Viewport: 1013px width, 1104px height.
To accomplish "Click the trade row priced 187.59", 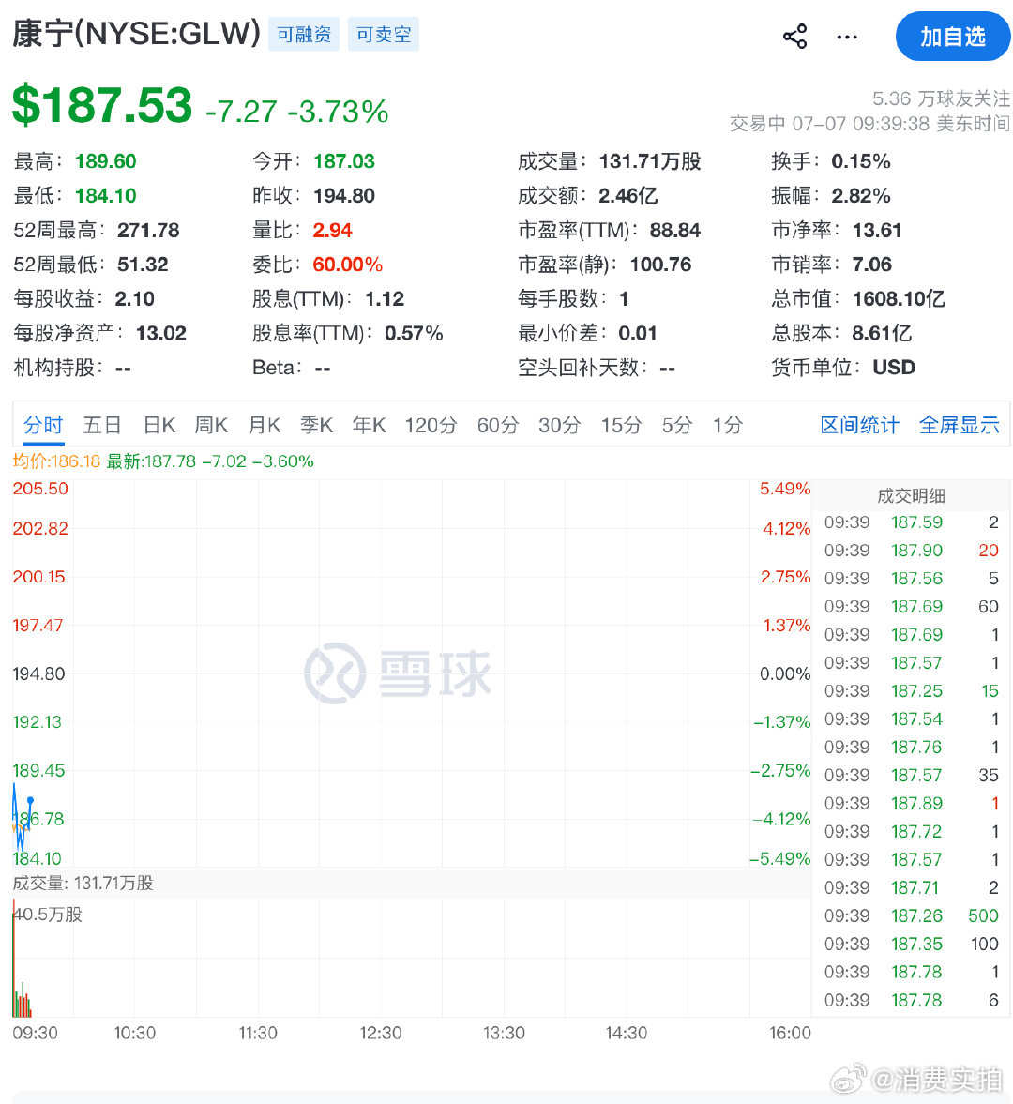I will tap(911, 522).
